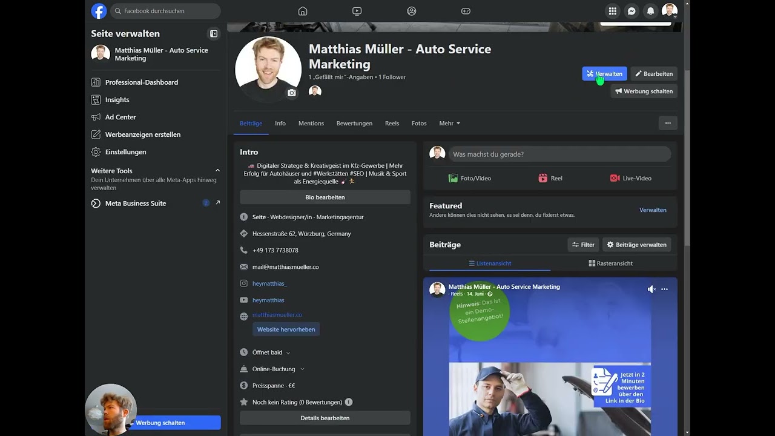Click the camera icon on profile picture

coord(292,93)
